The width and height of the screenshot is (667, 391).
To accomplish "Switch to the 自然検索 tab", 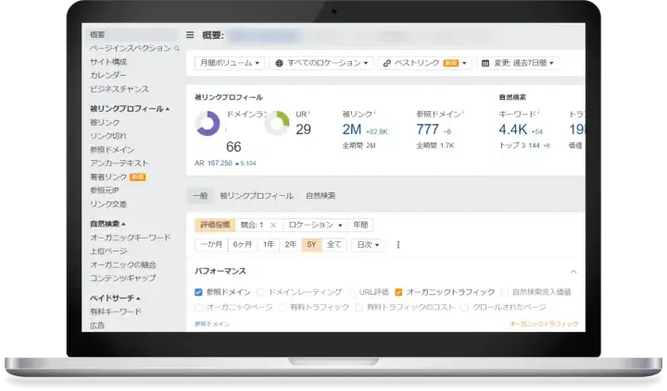I will click(321, 196).
